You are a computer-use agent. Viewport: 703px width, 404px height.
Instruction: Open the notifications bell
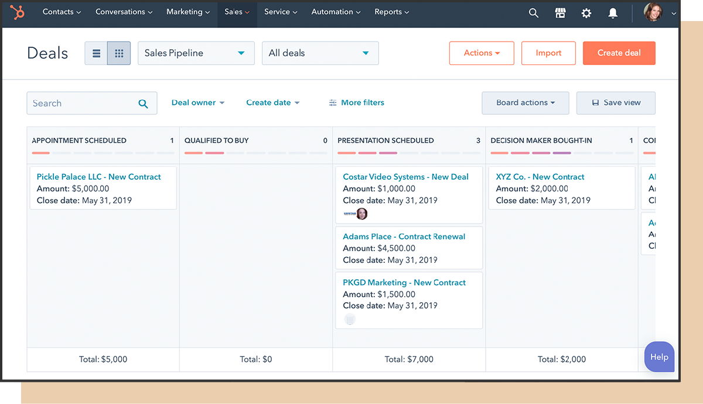(x=613, y=12)
